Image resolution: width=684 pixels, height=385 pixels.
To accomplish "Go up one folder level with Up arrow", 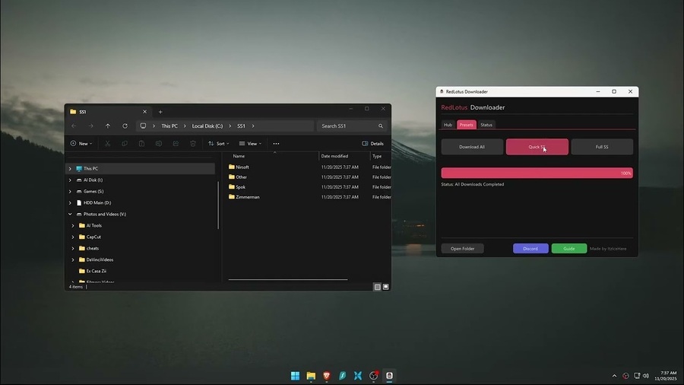I will pyautogui.click(x=108, y=126).
